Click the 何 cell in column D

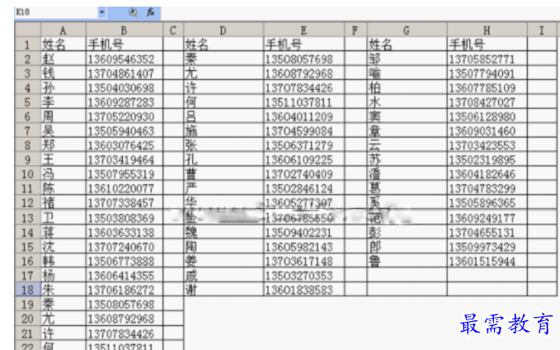pos(224,102)
